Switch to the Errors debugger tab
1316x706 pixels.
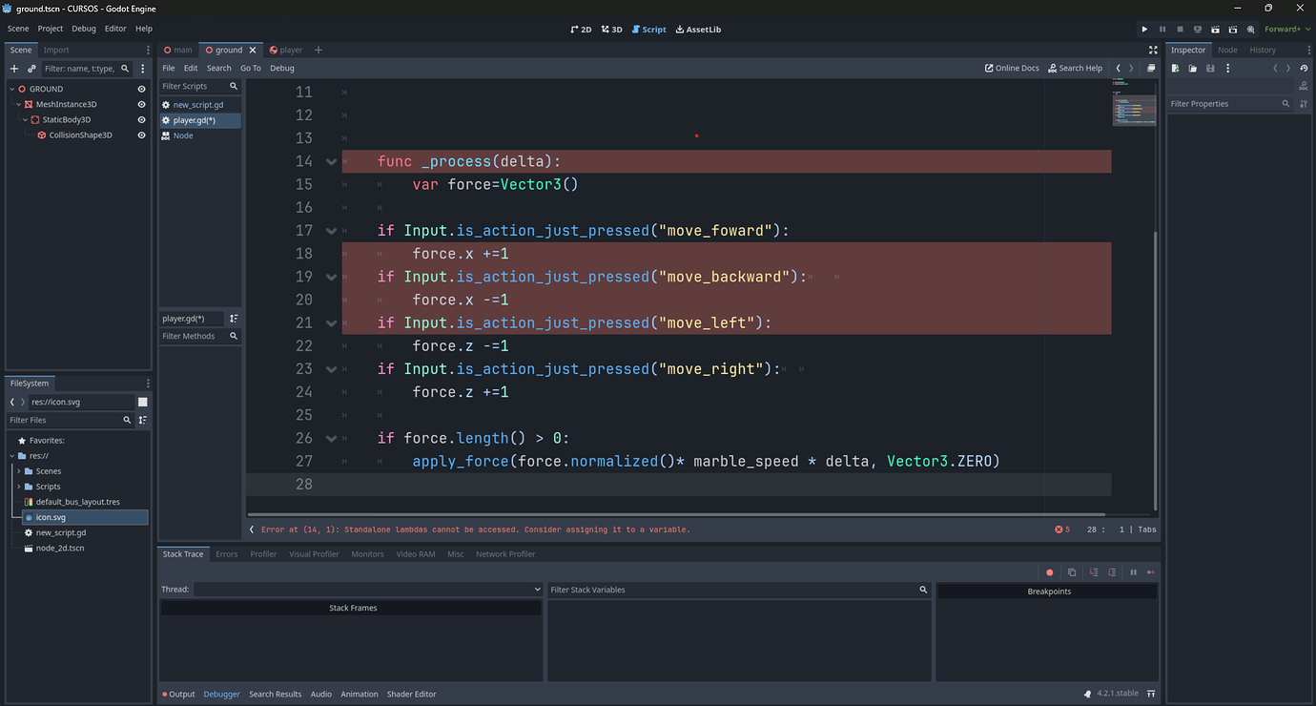pos(226,553)
